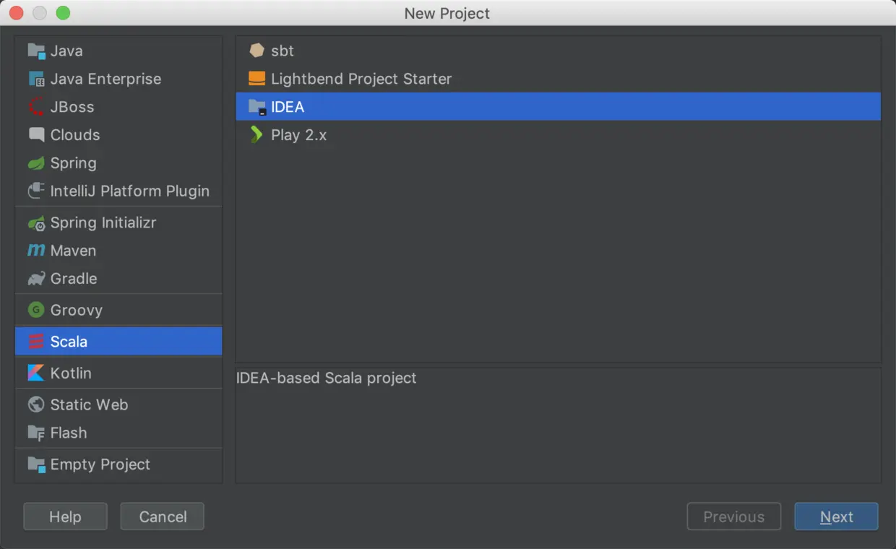Select Spring Initializr project type
Viewport: 896px width, 549px height.
pyautogui.click(x=103, y=222)
